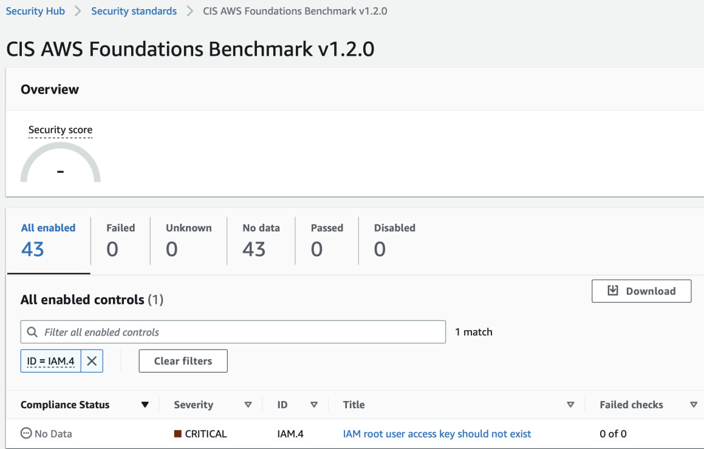Screen dimensions: 704x449
Task: Click the search magnifier icon in filter box
Action: click(32, 333)
